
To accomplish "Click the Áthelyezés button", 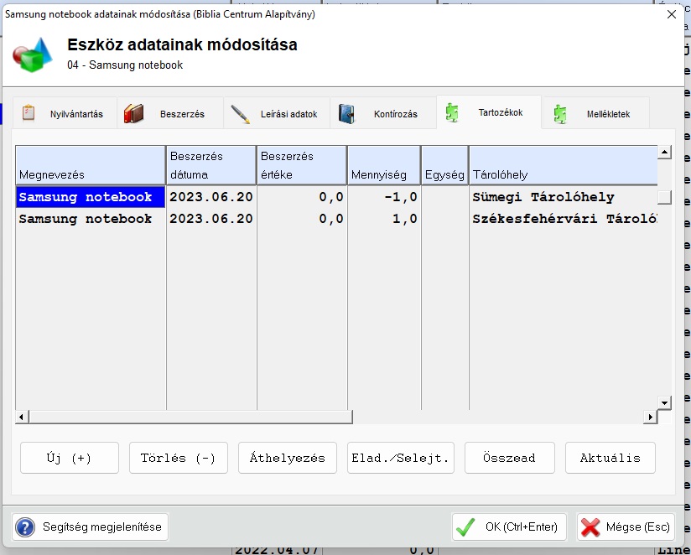I will click(288, 458).
